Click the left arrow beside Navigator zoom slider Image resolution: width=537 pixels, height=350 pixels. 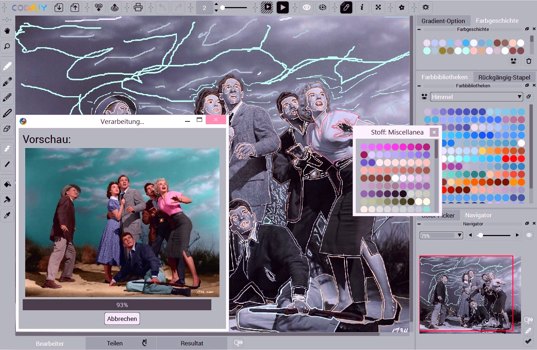coord(470,235)
